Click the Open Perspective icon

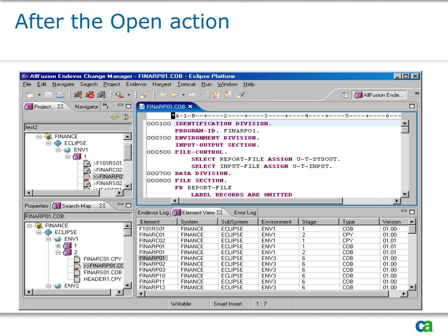tap(346, 95)
